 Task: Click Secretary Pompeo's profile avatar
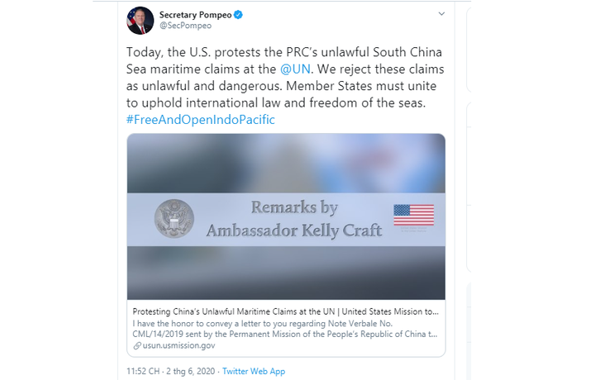(140, 21)
